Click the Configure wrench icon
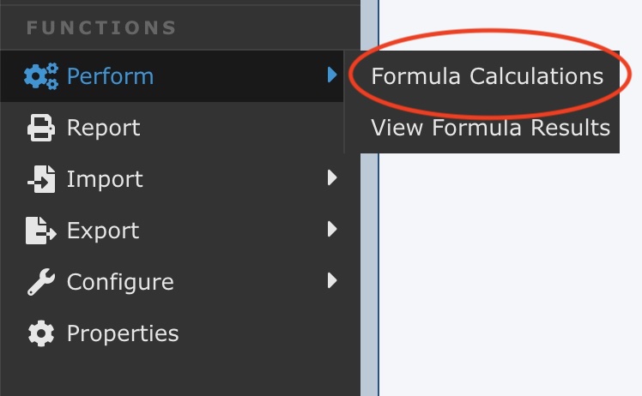Screen dimensions: 642x396 41,281
